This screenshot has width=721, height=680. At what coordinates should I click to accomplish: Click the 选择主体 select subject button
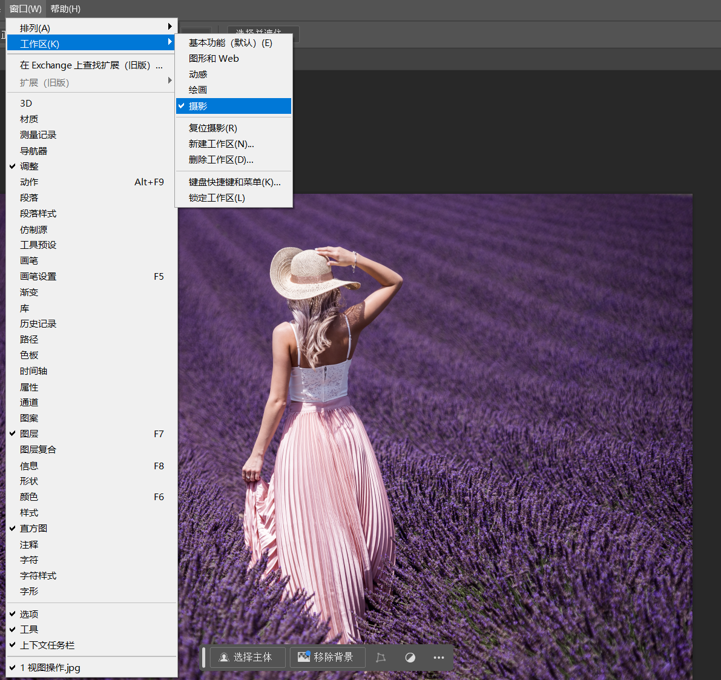coord(247,658)
